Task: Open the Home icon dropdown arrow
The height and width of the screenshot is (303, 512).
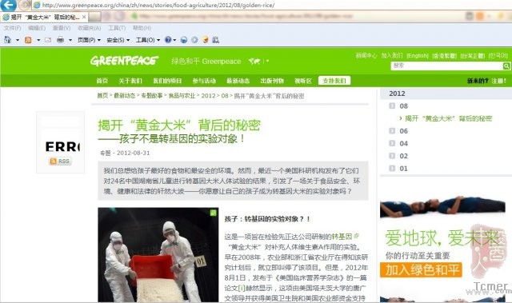Action: pos(18,40)
